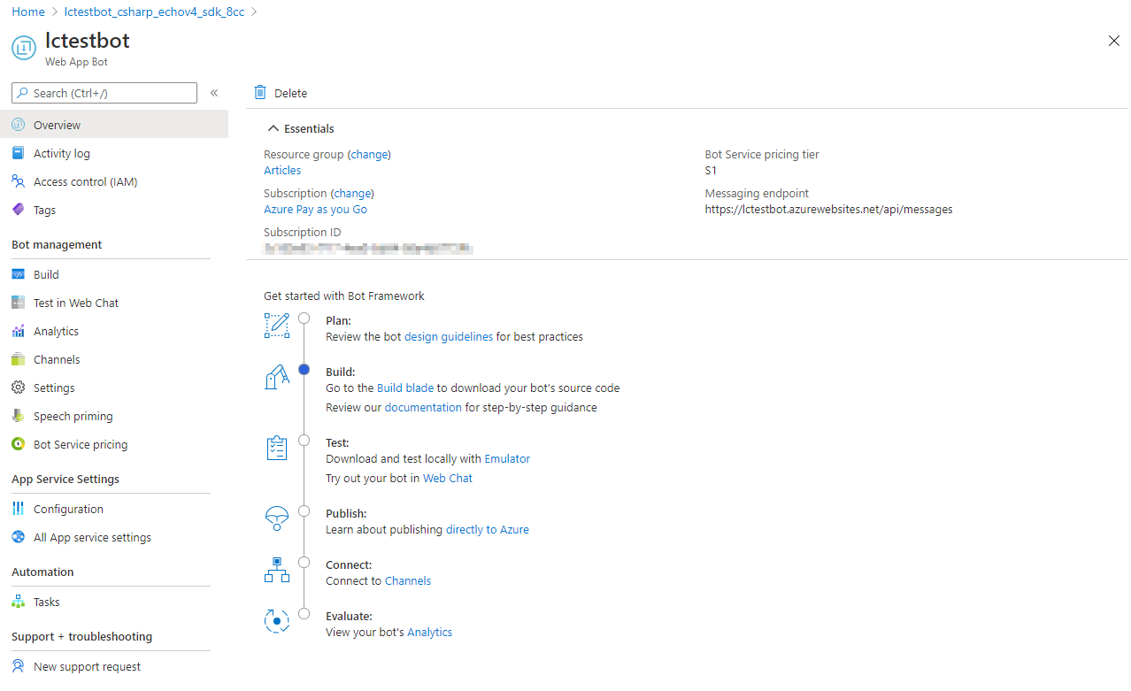Select the Build icon under Bot management

(x=19, y=274)
